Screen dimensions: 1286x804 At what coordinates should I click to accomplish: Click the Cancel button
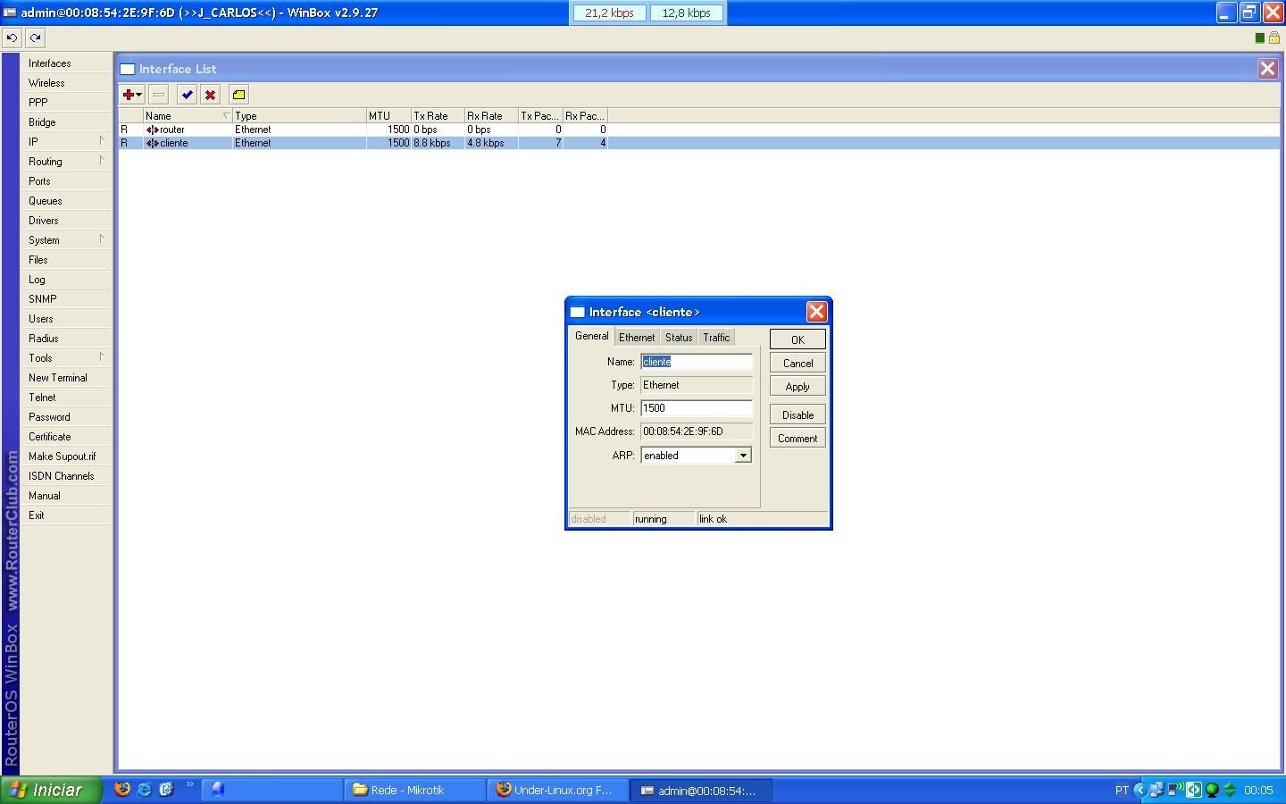(x=797, y=364)
